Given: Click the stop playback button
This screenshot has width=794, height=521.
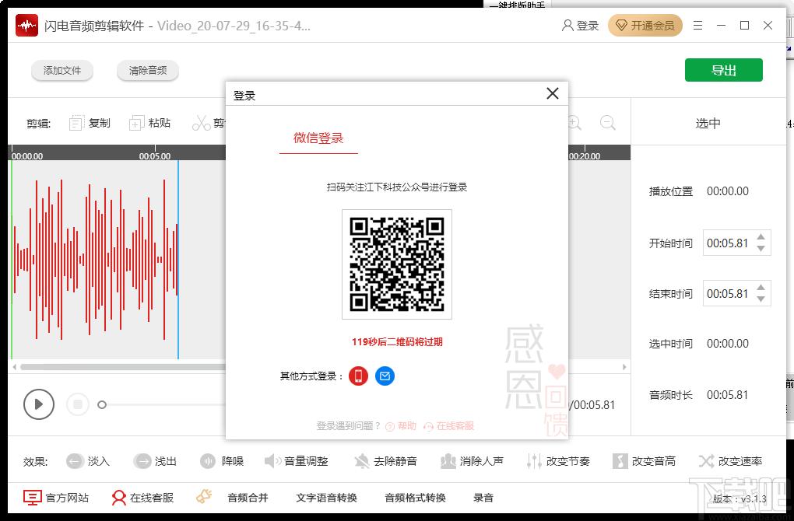Looking at the screenshot, I should click(78, 404).
